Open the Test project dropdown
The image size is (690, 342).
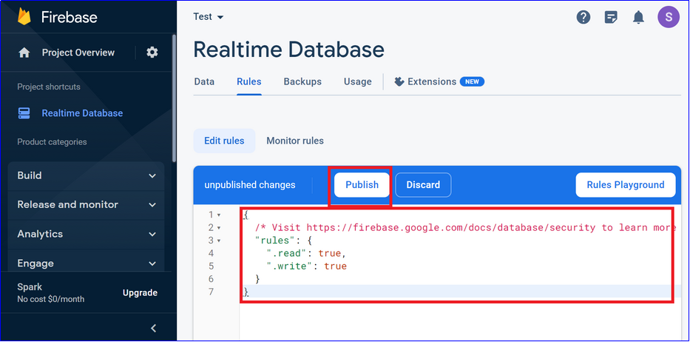pos(209,17)
